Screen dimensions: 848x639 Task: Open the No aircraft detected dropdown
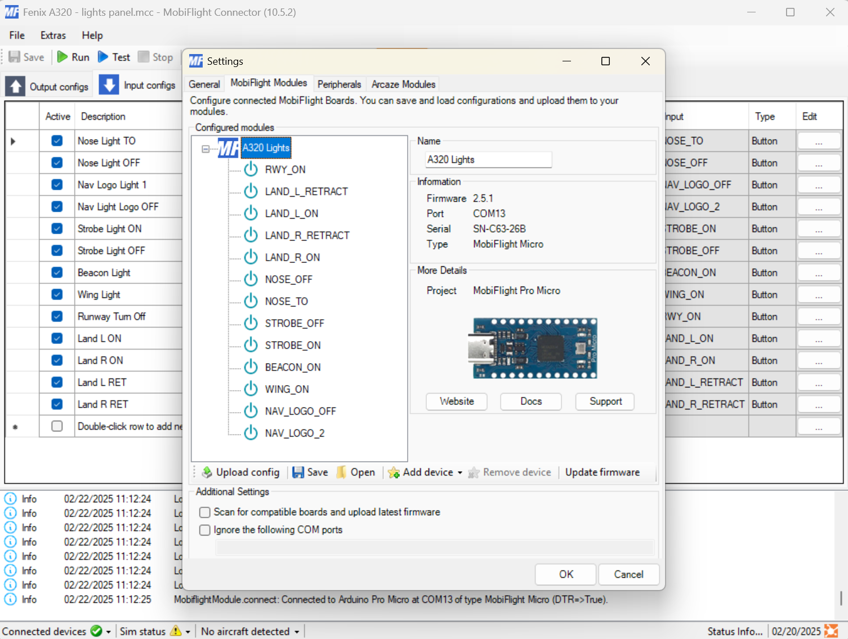click(250, 632)
